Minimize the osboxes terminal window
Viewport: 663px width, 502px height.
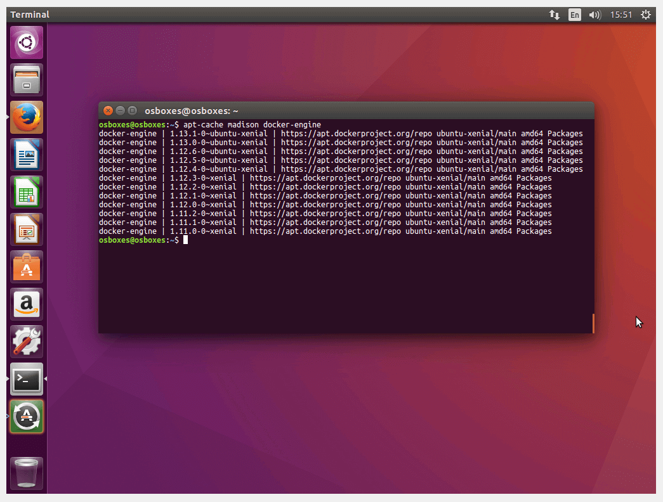[x=120, y=111]
